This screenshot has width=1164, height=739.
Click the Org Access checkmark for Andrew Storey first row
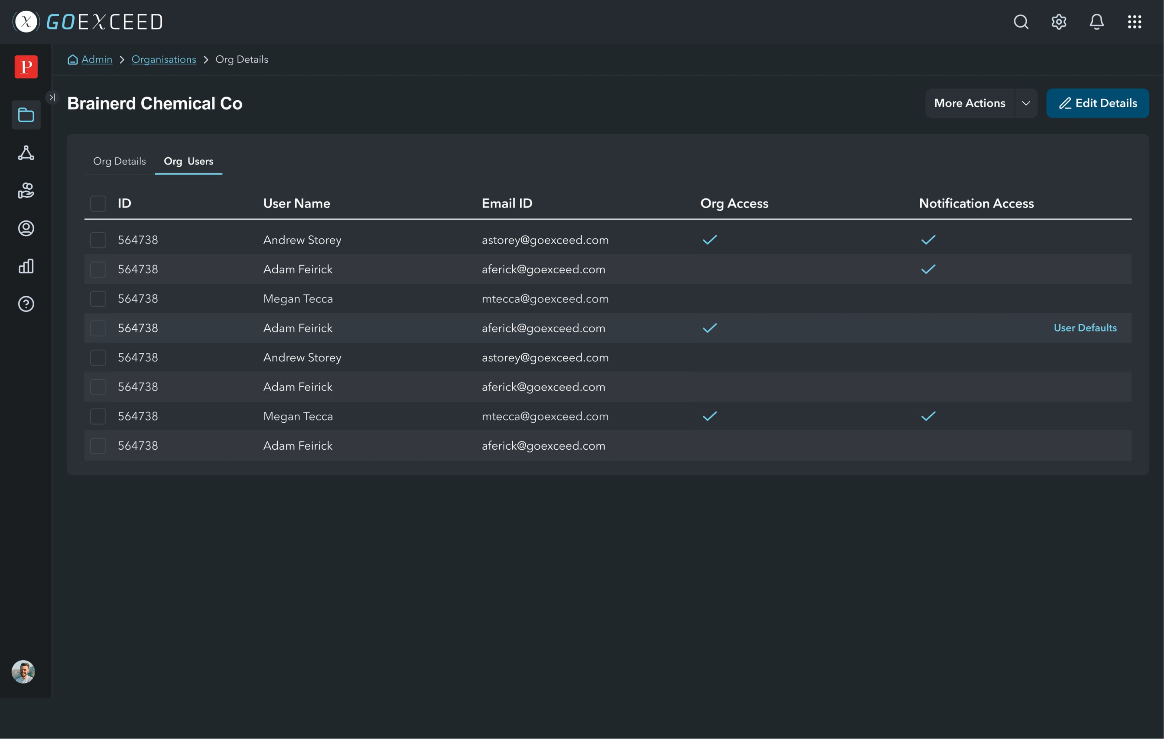pos(710,240)
